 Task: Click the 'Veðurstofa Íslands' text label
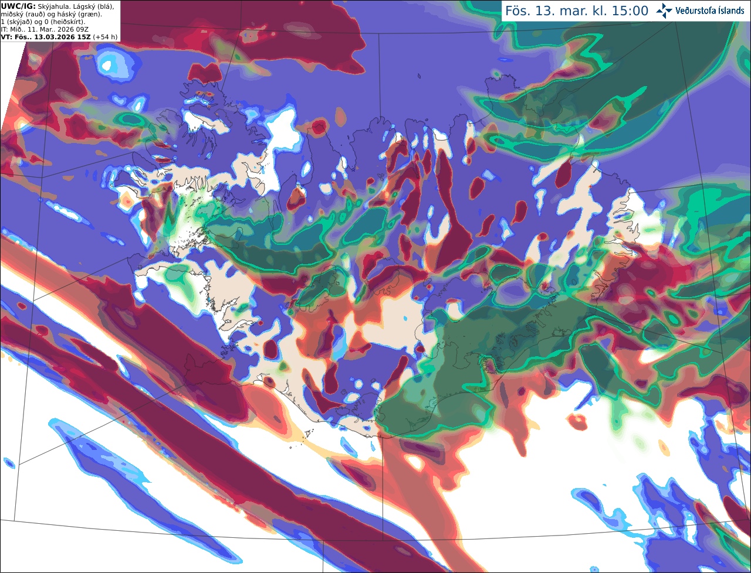click(710, 11)
